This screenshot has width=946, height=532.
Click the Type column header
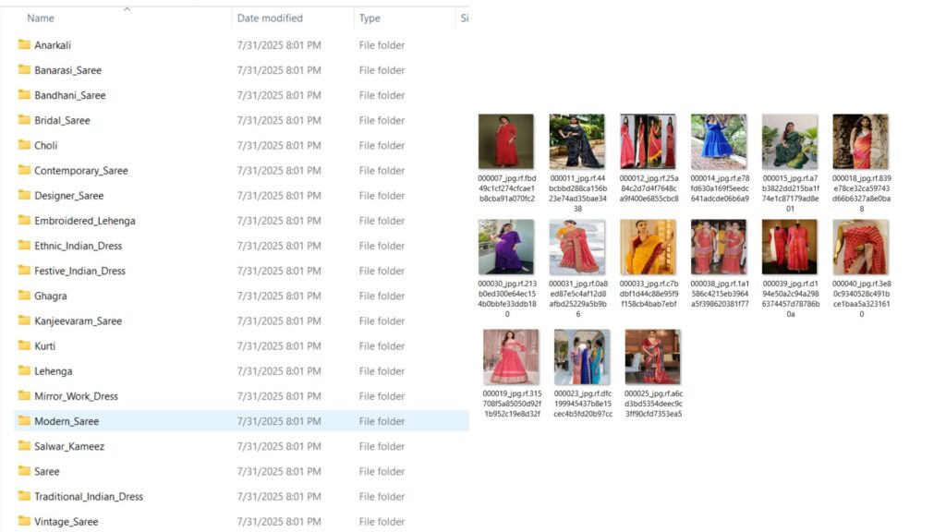370,18
